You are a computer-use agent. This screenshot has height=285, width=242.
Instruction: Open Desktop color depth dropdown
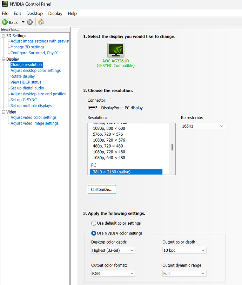coord(113,250)
